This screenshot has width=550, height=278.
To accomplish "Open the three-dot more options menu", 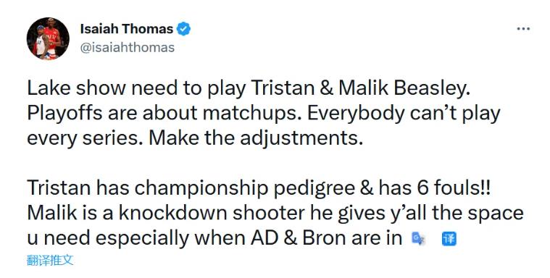I will (x=523, y=29).
